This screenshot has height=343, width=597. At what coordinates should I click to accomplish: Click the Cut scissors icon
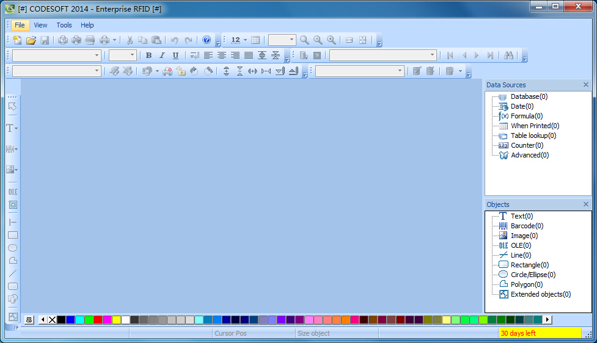pos(130,40)
